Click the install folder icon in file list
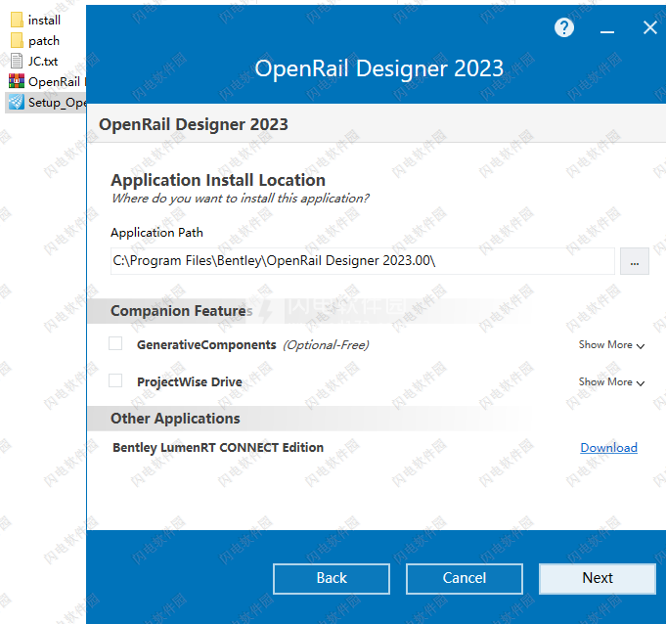666x624 pixels. (x=17, y=20)
